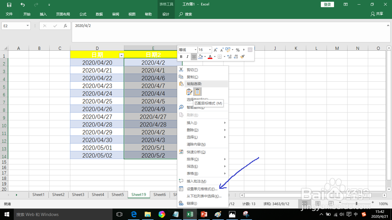The height and width of the screenshot is (220, 392).
Task: Click the keep source formatting paste icon
Action: click(190, 92)
